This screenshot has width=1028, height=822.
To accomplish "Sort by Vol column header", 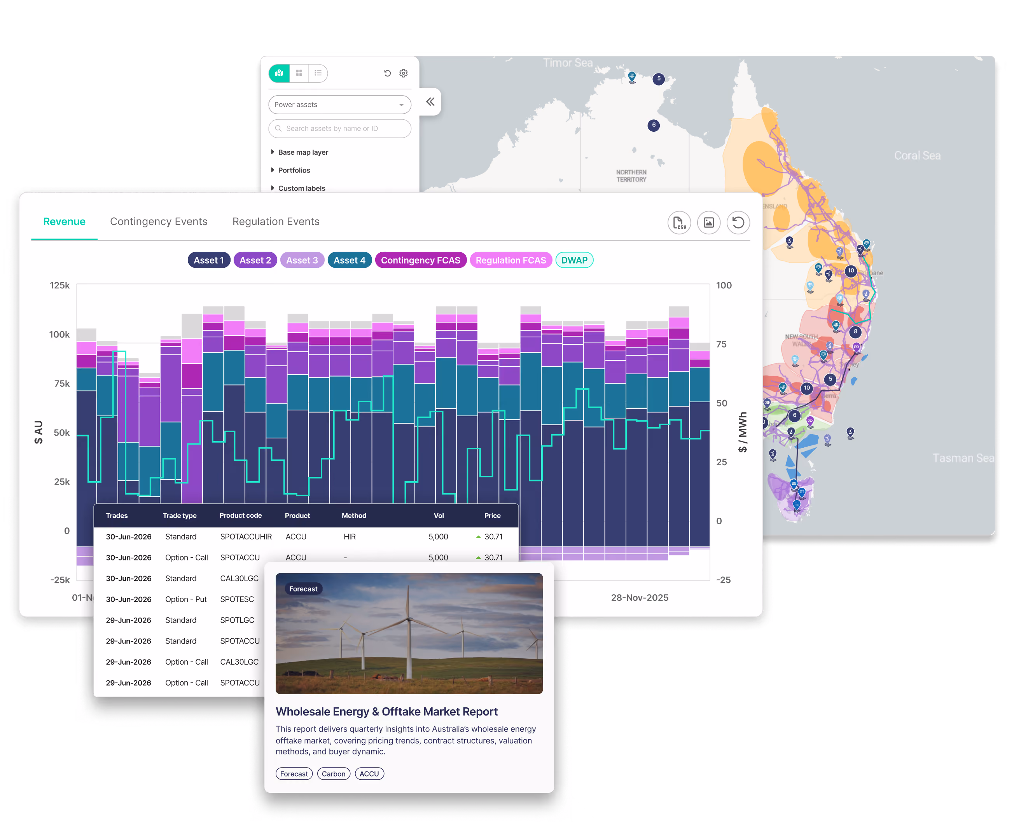I will pyautogui.click(x=439, y=516).
